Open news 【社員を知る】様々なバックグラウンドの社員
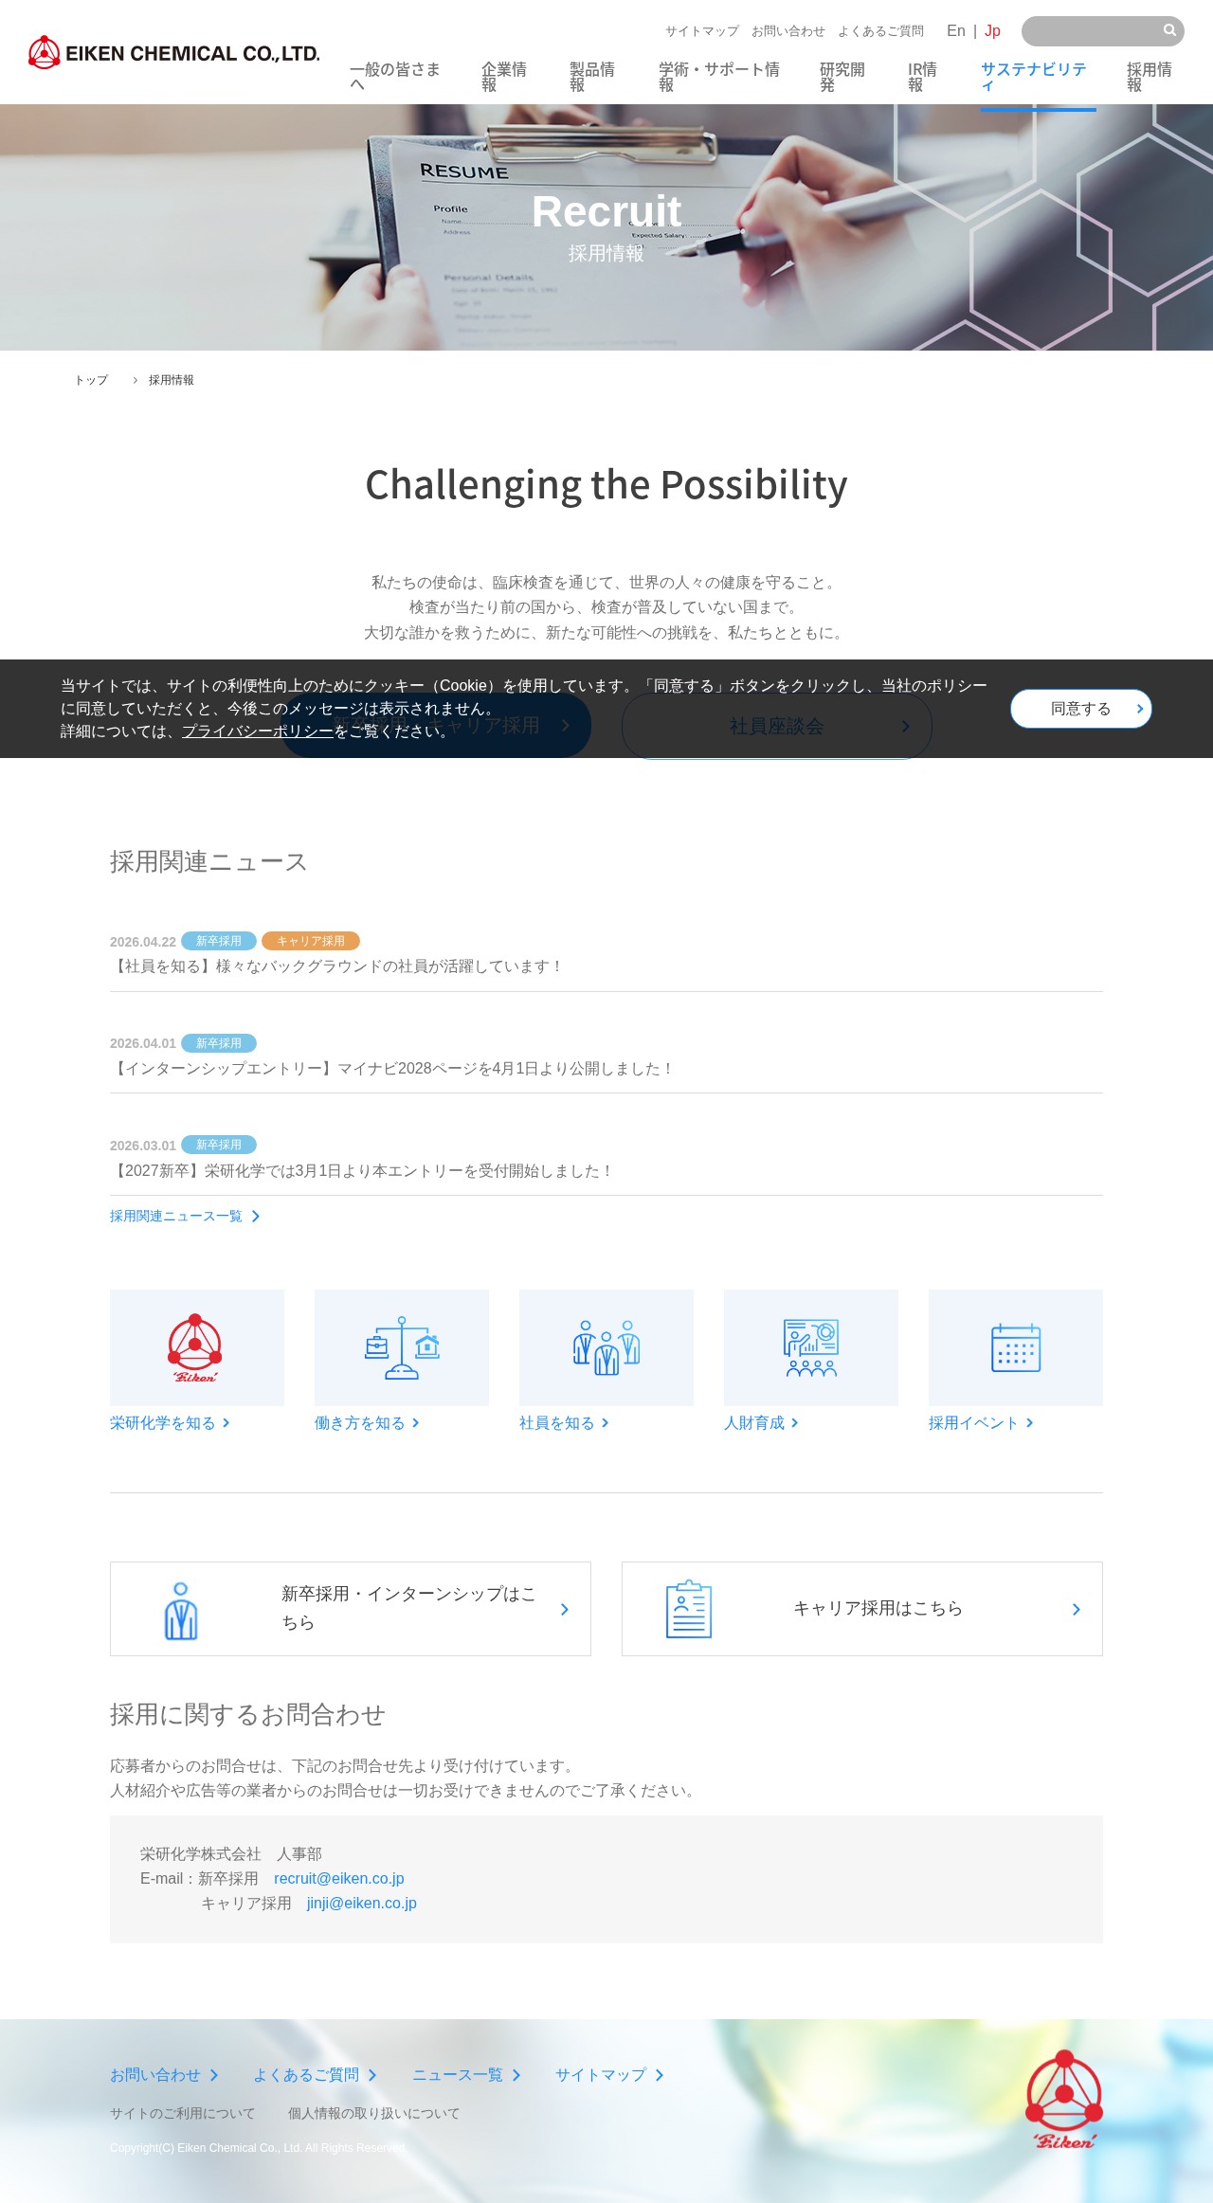The height and width of the screenshot is (2203, 1213). click(337, 966)
